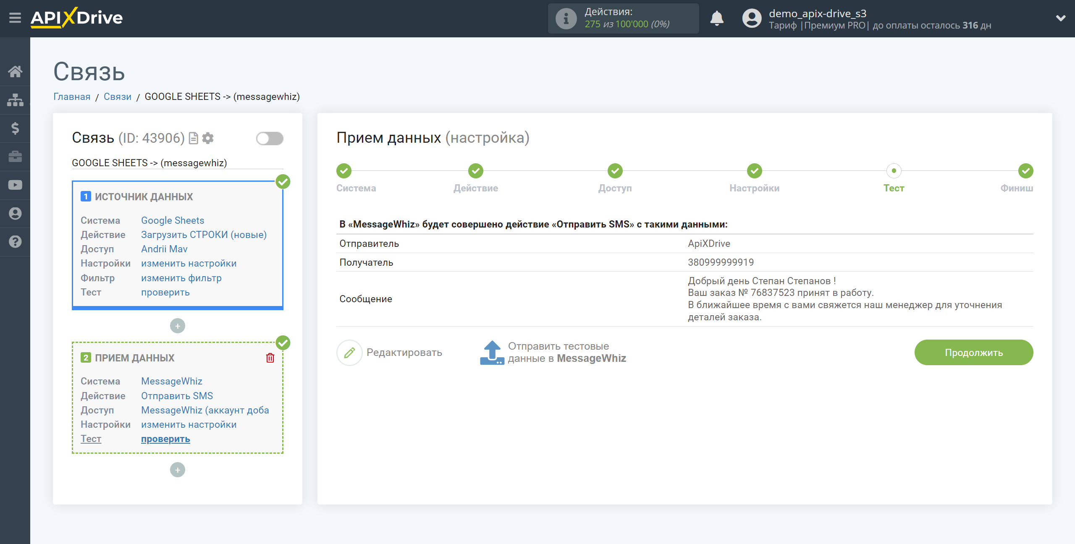Go to Связи breadcrumb
Image resolution: width=1075 pixels, height=544 pixels.
tap(118, 97)
